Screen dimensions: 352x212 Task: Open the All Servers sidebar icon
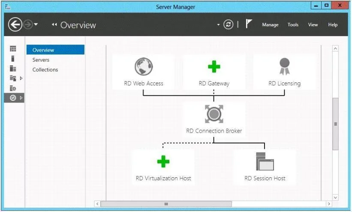pyautogui.click(x=13, y=68)
